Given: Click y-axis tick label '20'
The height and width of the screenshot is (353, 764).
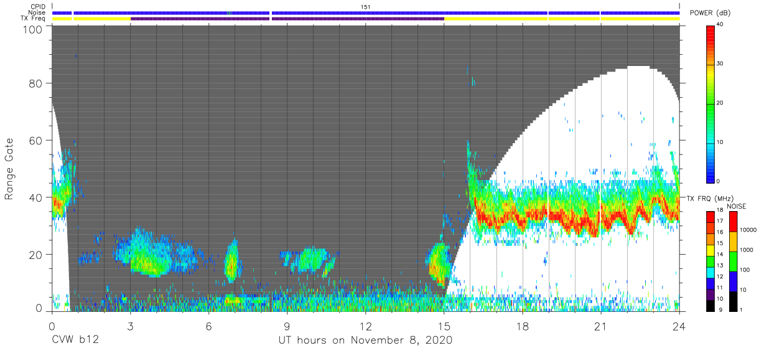Looking at the screenshot, I should (x=35, y=254).
